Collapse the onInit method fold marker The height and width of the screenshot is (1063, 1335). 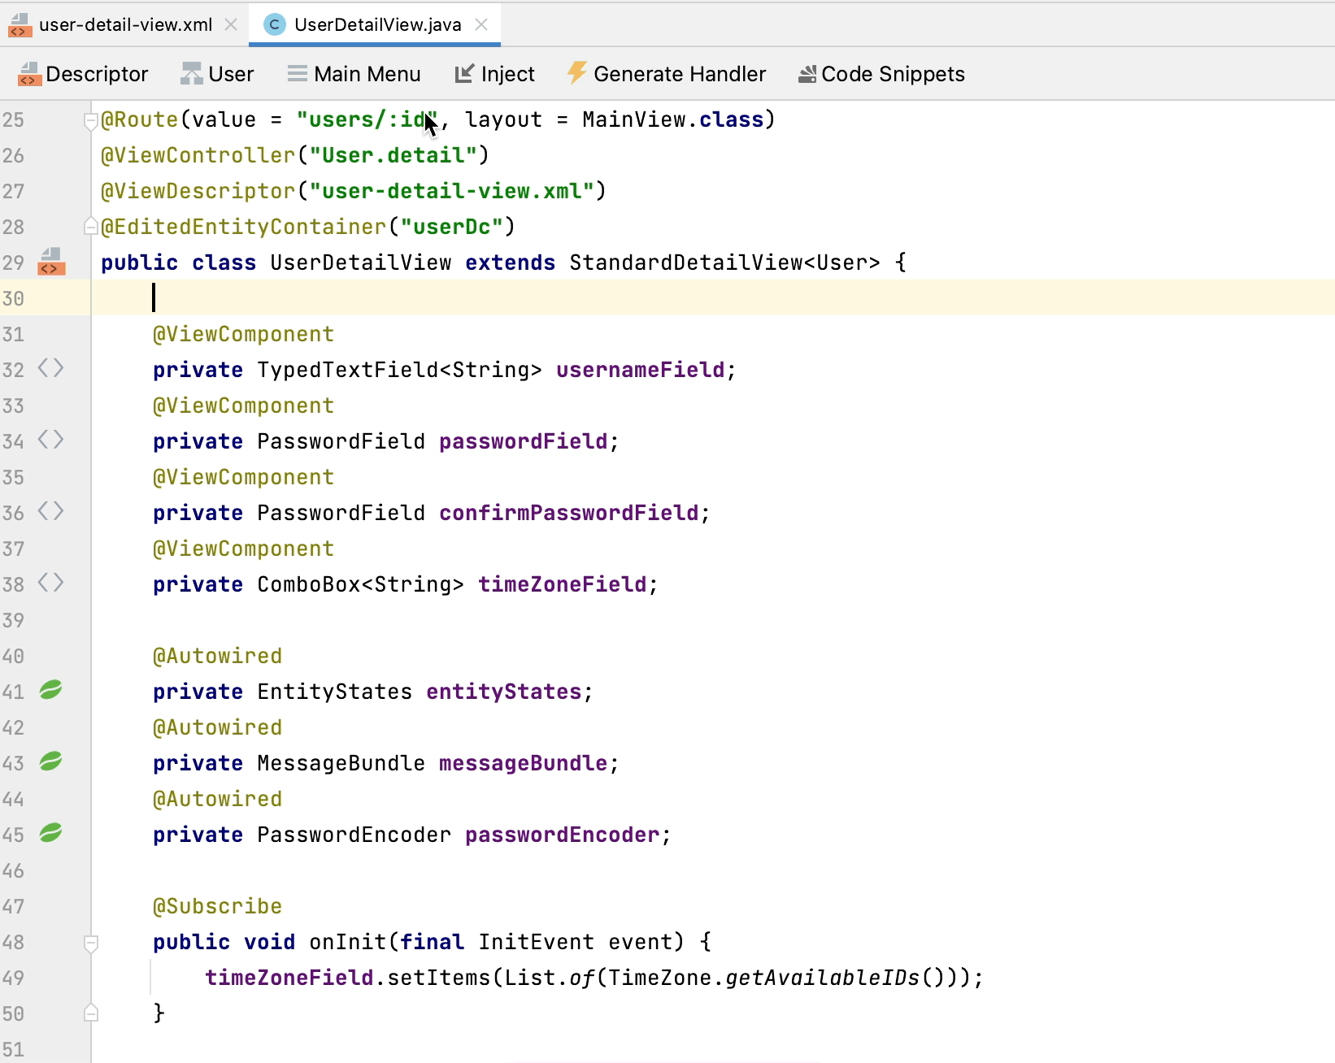coord(91,943)
